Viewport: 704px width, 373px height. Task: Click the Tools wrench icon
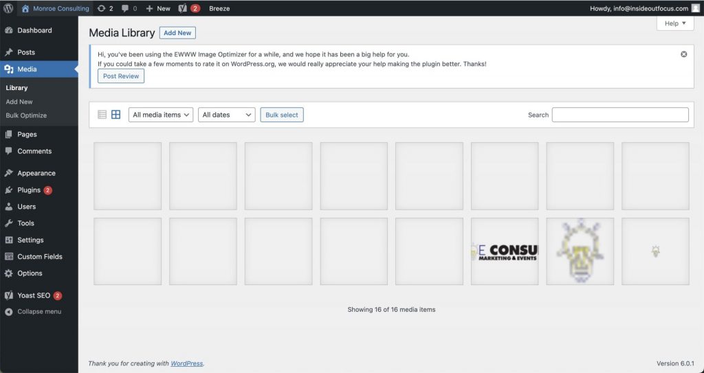(8, 223)
